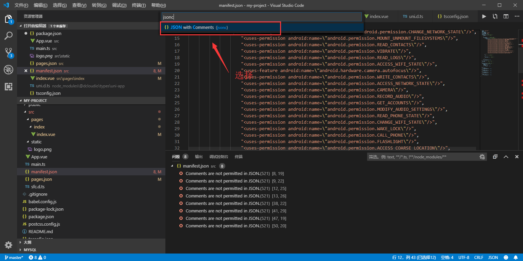Open the 选择(S) menu

coord(60,5)
